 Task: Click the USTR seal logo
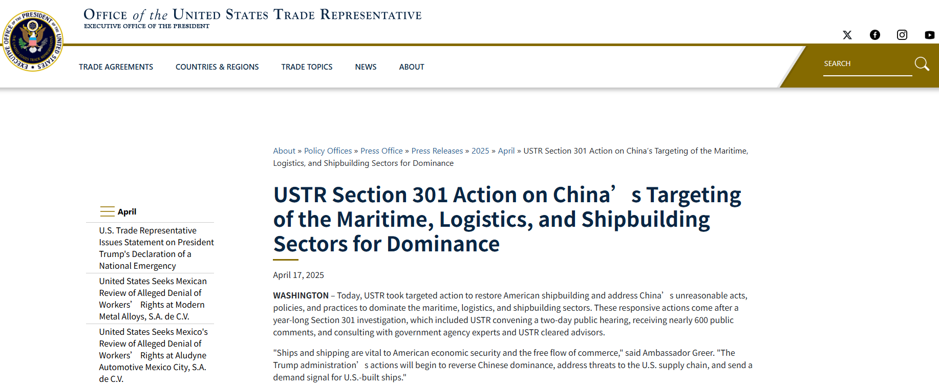click(x=33, y=41)
